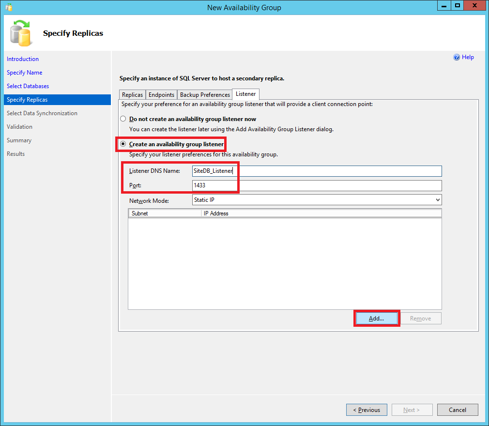Viewport: 489px width, 426px height.
Task: Select 'Do not create an availability group listener now'
Action: tap(123, 119)
